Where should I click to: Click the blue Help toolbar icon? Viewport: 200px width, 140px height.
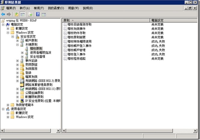(38, 14)
